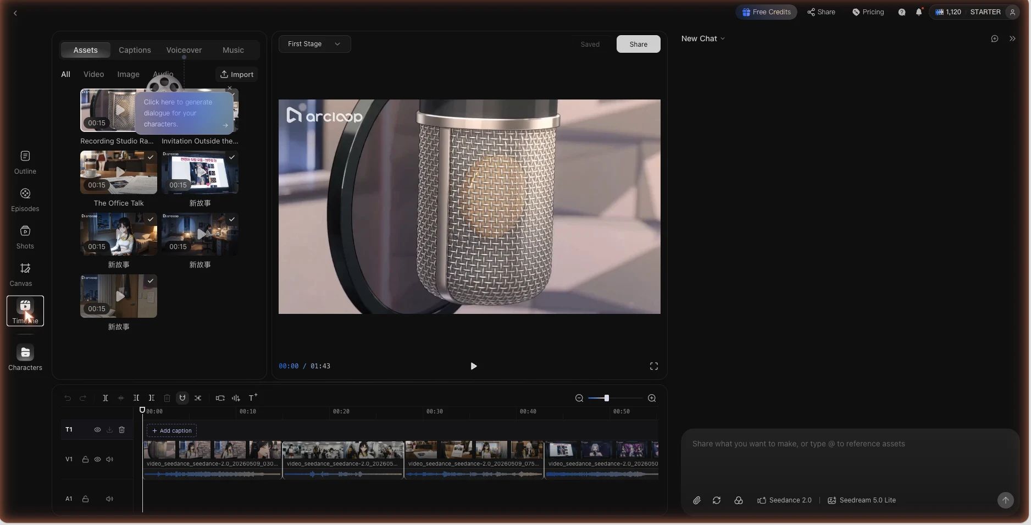The width and height of the screenshot is (1031, 525).
Task: Click the undo arrow in the timeline toolbar
Action: (x=68, y=398)
